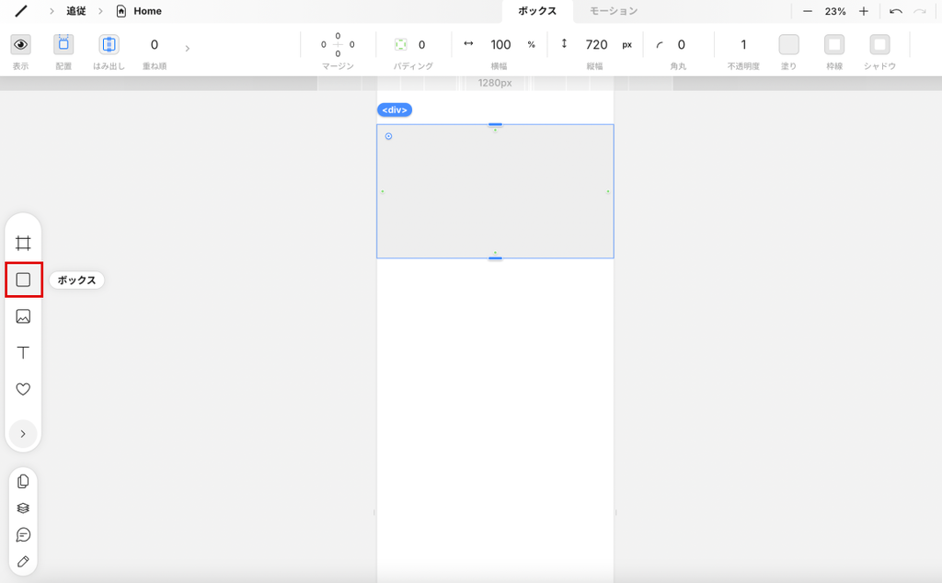Viewport: 942px width, 583px height.
Task: Expand options arrow next to 重ね順
Action: pos(188,47)
